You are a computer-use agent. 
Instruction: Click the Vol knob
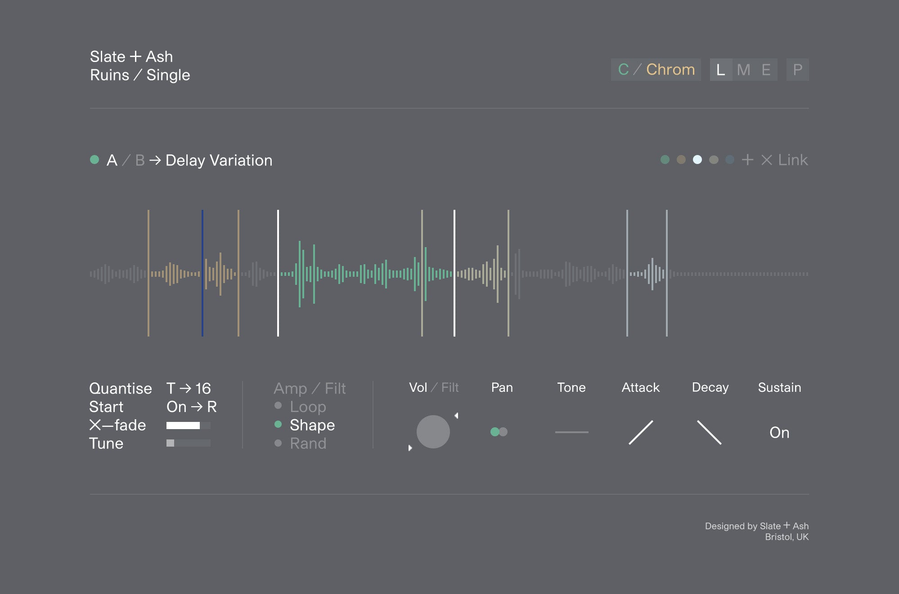[433, 432]
